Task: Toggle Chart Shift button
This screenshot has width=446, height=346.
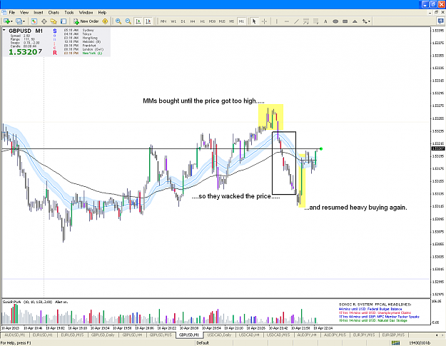Action: click(x=148, y=21)
